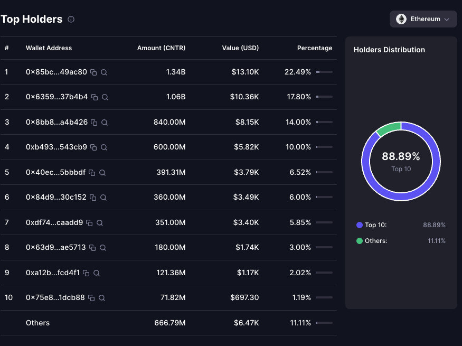Click the Amount (CNTR) column header
Screen dimensions: 462x346
[x=161, y=48]
